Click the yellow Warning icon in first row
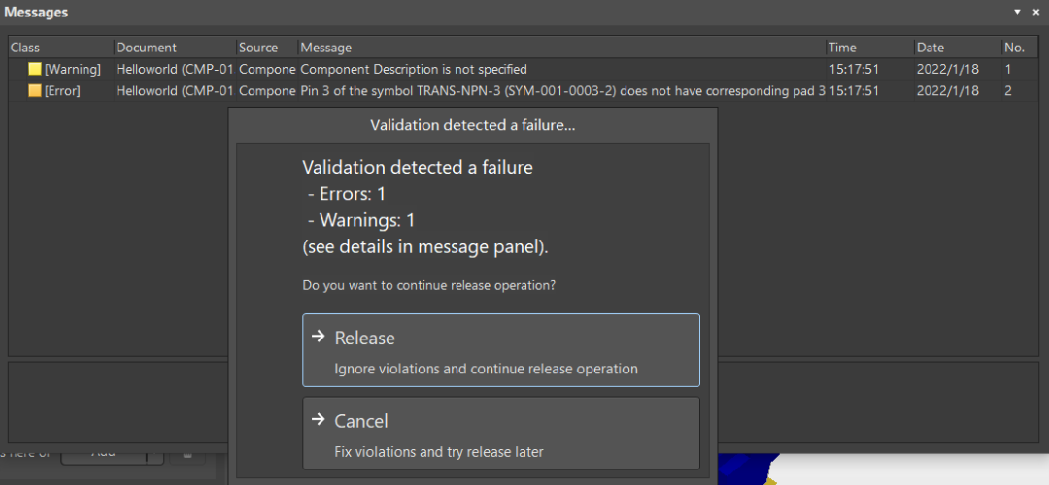Image resolution: width=1049 pixels, height=485 pixels. click(x=35, y=69)
